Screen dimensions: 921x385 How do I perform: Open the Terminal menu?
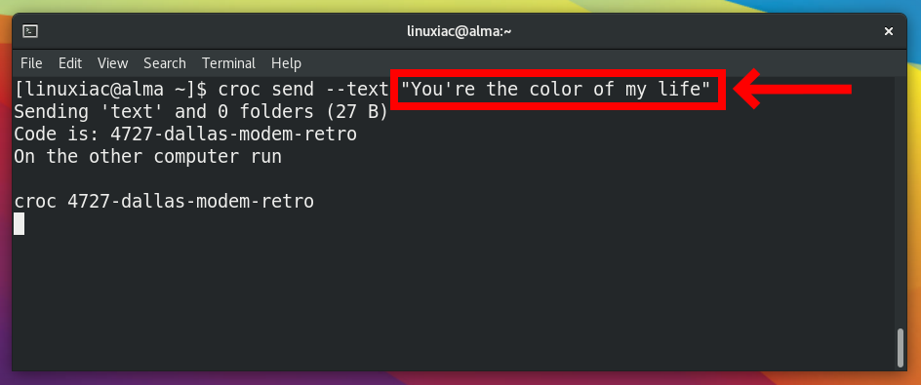tap(228, 62)
